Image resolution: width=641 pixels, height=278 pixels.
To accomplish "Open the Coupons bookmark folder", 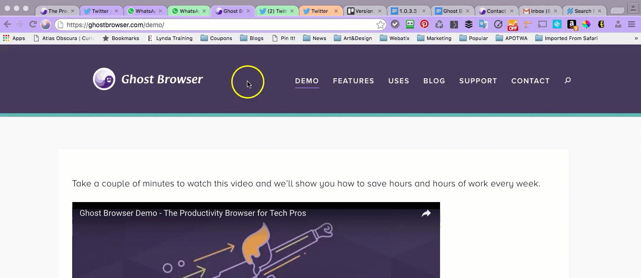I will (216, 38).
